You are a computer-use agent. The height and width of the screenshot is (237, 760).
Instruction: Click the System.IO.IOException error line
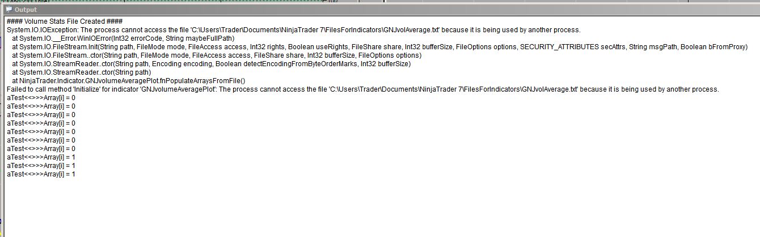click(294, 30)
